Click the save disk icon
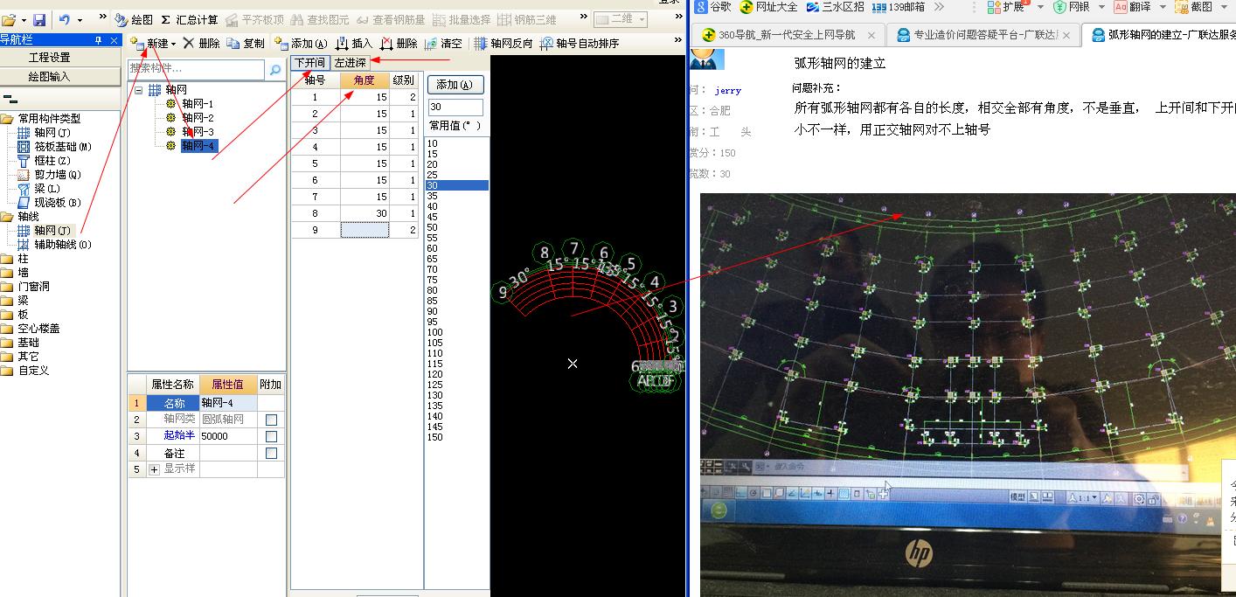The height and width of the screenshot is (597, 1236). click(x=39, y=19)
